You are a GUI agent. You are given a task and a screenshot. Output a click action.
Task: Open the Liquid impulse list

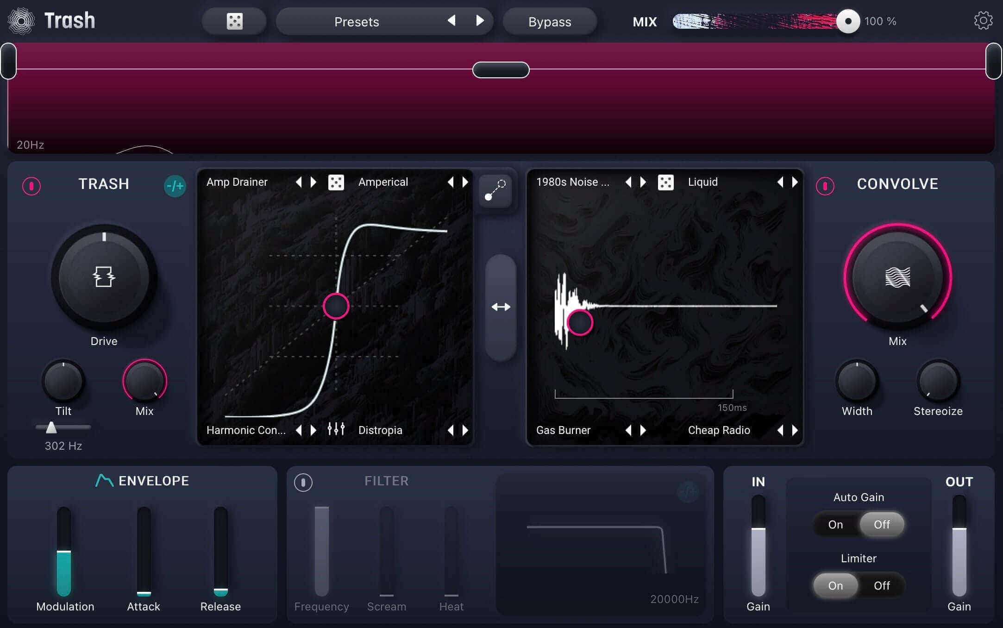pos(703,182)
